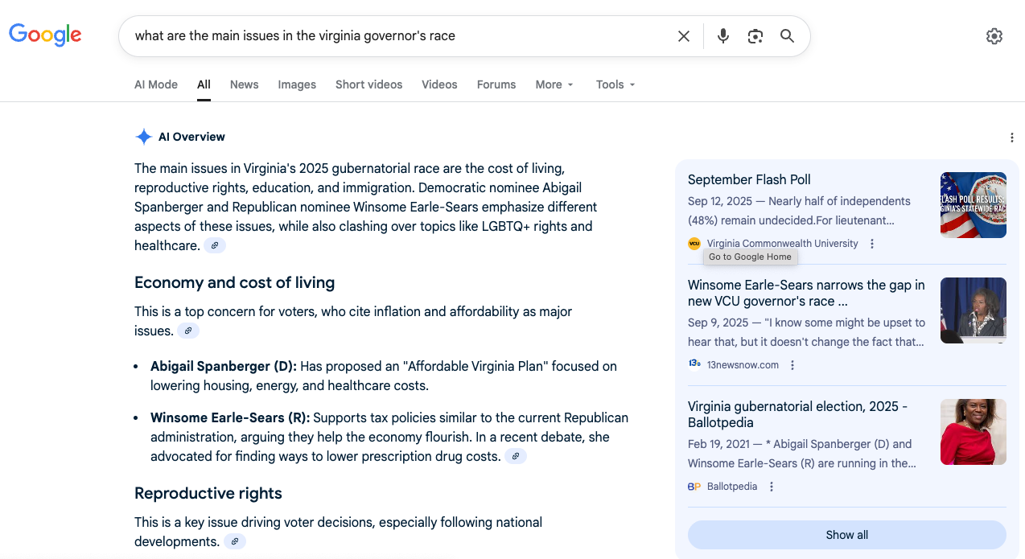Switch to the Forums tab
Viewport: 1025px width, 559px height.
pyautogui.click(x=496, y=84)
